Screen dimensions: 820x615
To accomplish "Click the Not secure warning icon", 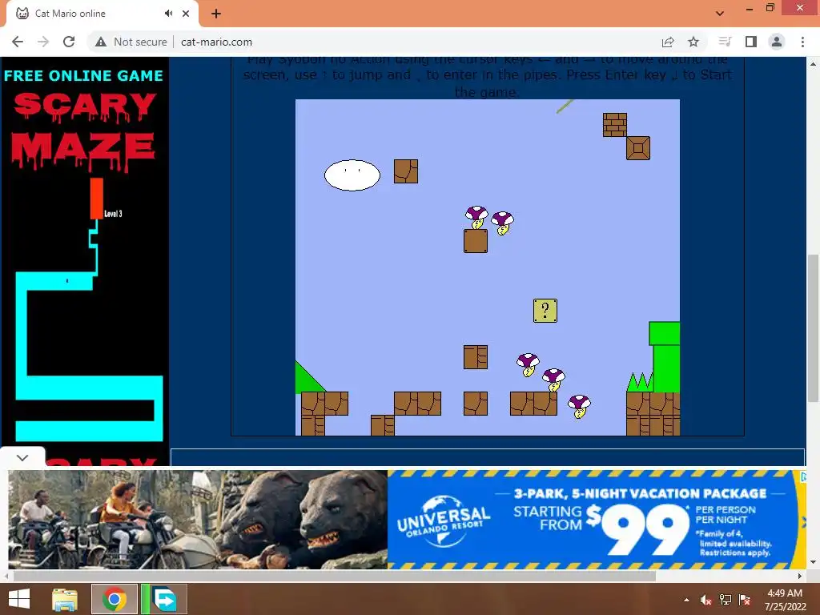I will (x=101, y=42).
